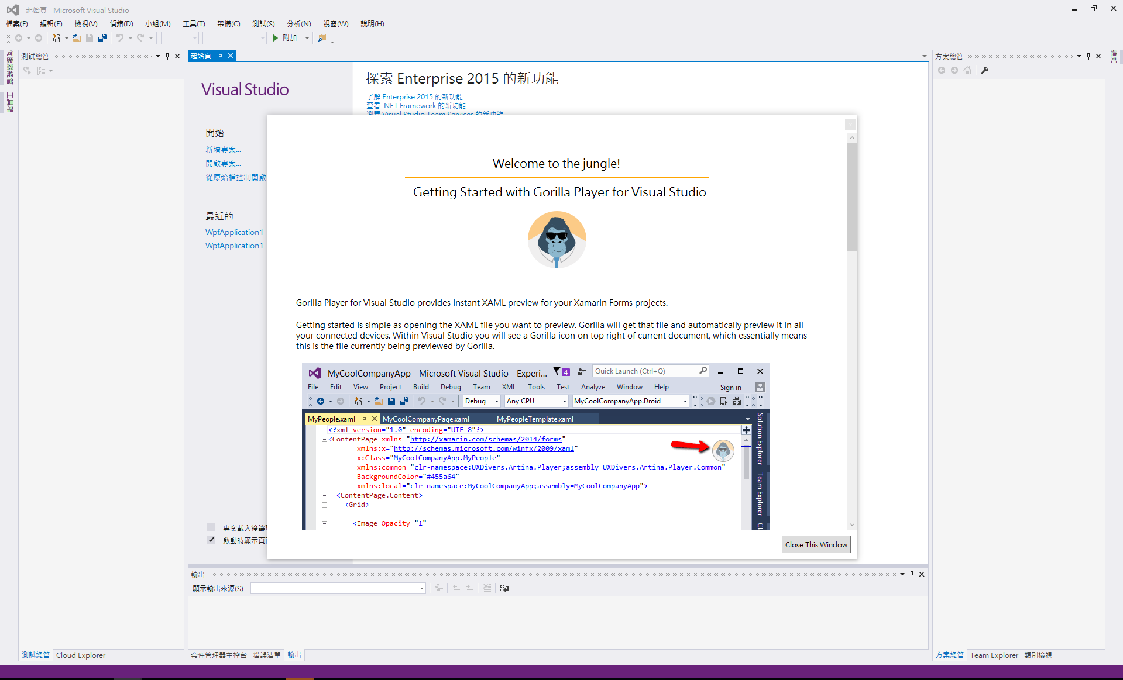The height and width of the screenshot is (680, 1123).
Task: Click the group-by tree icon in 測試總管
Action: (x=40, y=71)
